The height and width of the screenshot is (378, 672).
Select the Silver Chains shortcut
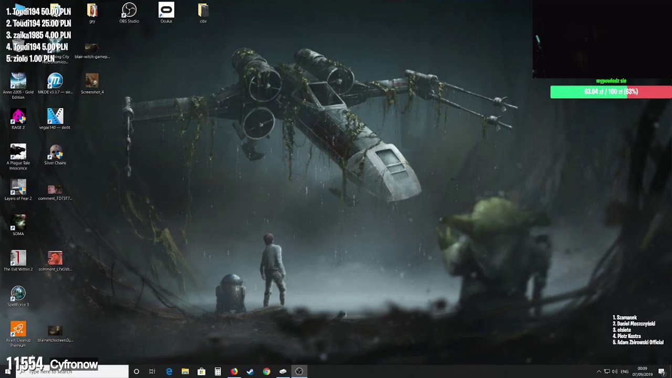click(55, 155)
